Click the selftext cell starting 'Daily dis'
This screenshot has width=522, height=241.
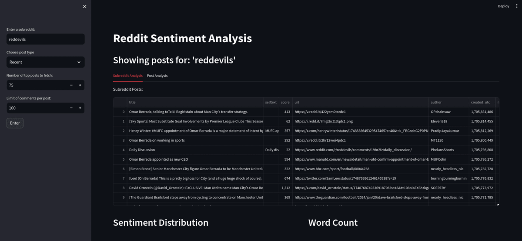(x=271, y=150)
